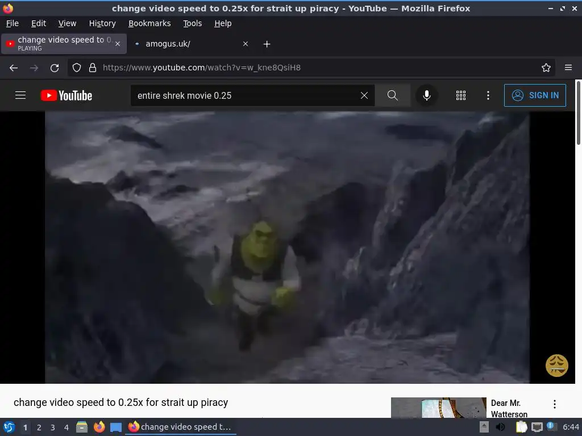Screen dimensions: 582x436
Task: Switch to workspace 4
Action: tap(66, 427)
